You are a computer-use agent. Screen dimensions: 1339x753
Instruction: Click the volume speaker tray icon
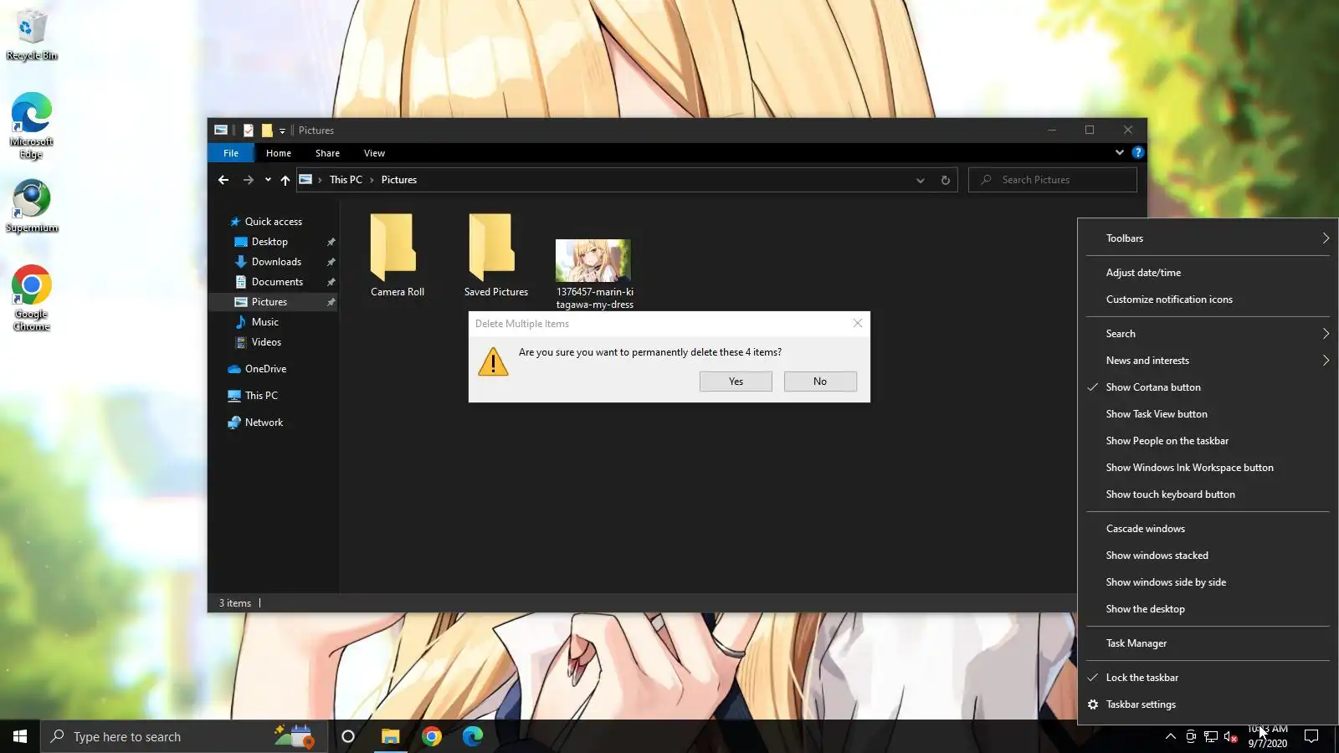pyautogui.click(x=1231, y=736)
